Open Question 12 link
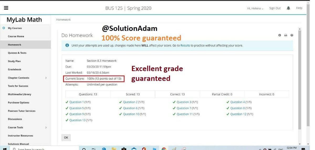The image size is (315, 150). point(238,114)
